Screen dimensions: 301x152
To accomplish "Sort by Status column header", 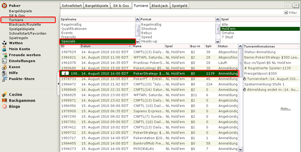I will click(227, 46).
